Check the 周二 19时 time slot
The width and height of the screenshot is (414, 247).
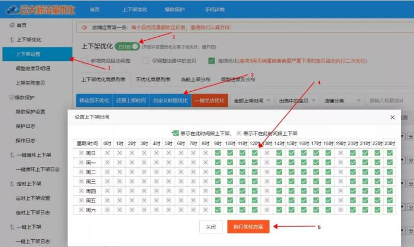(341, 172)
